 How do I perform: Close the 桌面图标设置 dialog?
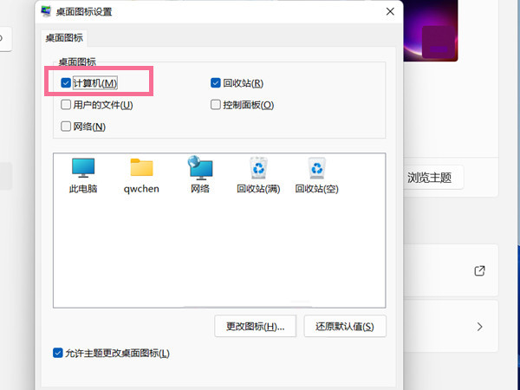click(x=390, y=11)
